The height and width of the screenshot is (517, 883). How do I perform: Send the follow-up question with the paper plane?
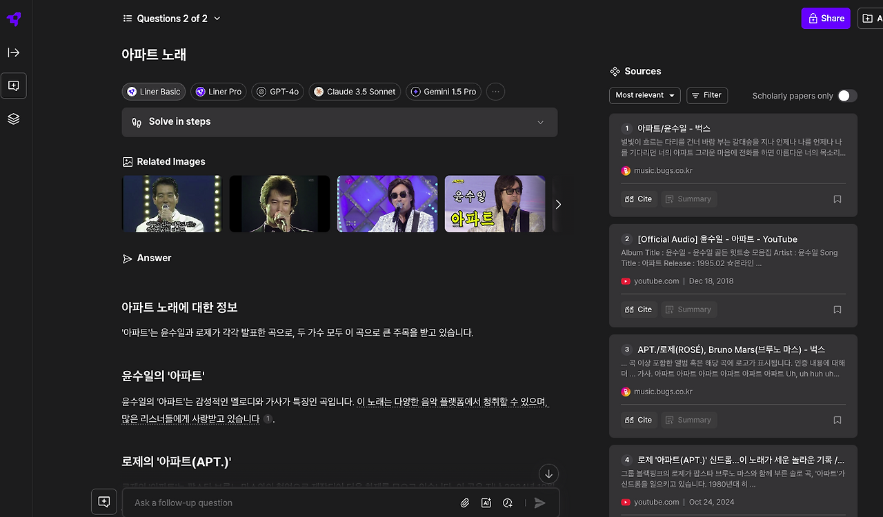(x=540, y=503)
